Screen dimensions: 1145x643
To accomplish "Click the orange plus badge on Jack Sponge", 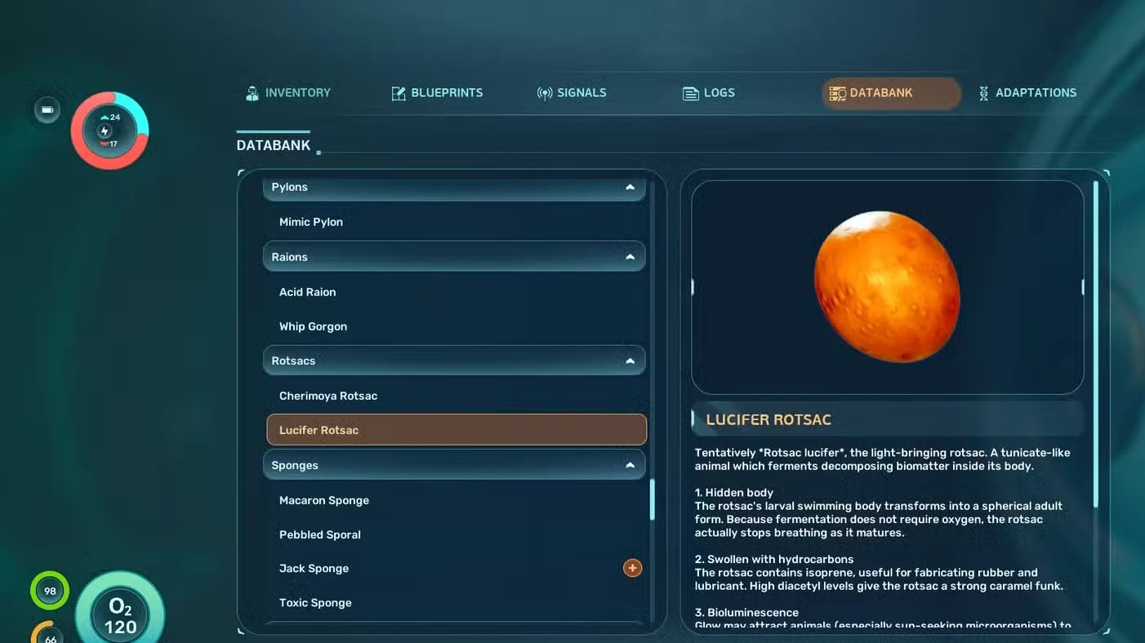I will (x=632, y=568).
